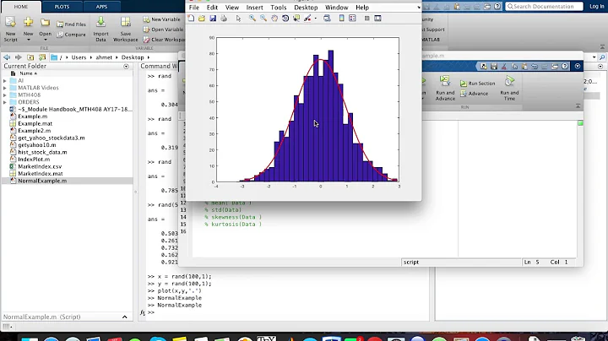Select MarketIndex.csv in the file list
This screenshot has width=608, height=341.
click(40, 166)
